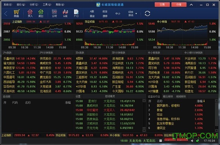Click the 深证成指 intraday chart
The image size is (220, 145).
click(x=110, y=34)
